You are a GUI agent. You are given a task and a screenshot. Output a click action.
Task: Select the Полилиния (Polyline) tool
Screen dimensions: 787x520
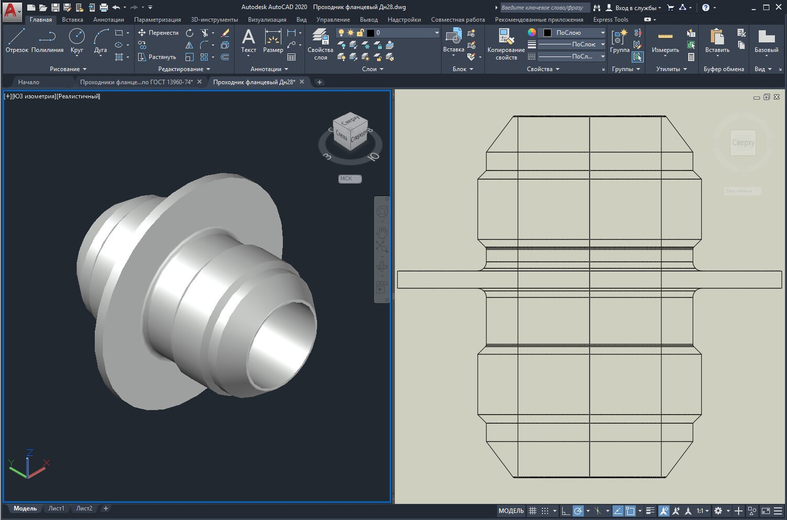(x=47, y=41)
